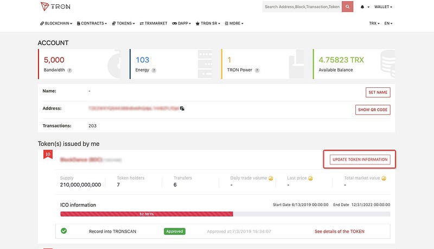Click the green checkmark approval icon
This screenshot has width=434, height=249.
point(63,231)
